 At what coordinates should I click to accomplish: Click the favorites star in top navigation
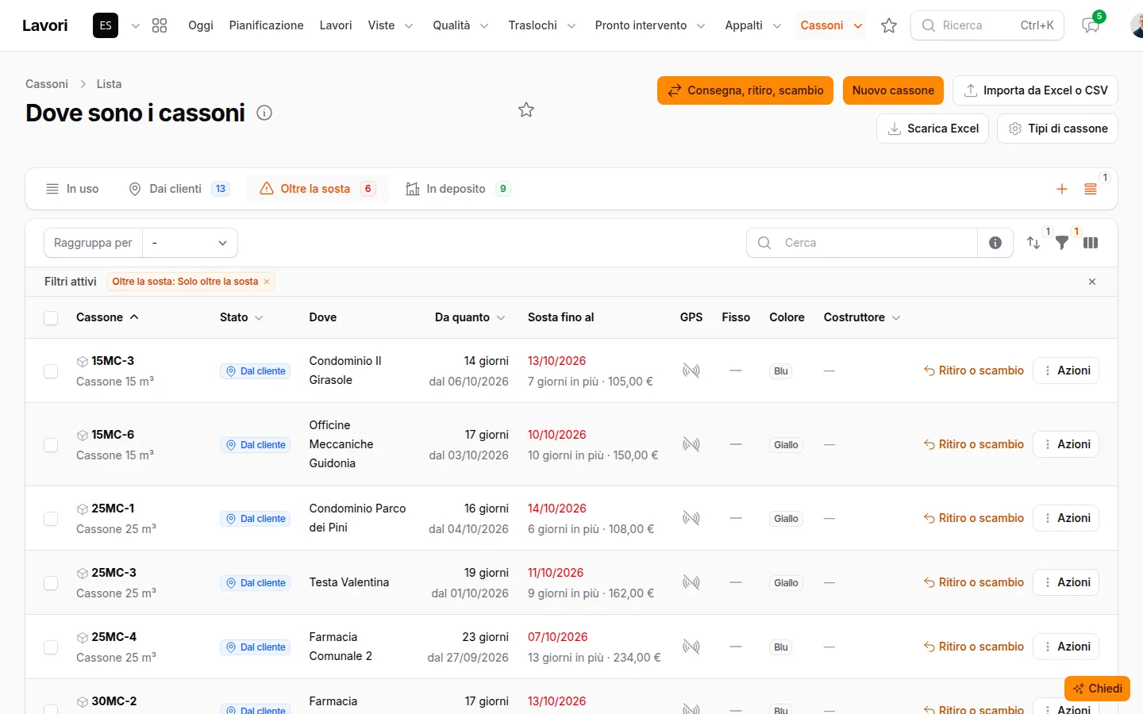889,25
